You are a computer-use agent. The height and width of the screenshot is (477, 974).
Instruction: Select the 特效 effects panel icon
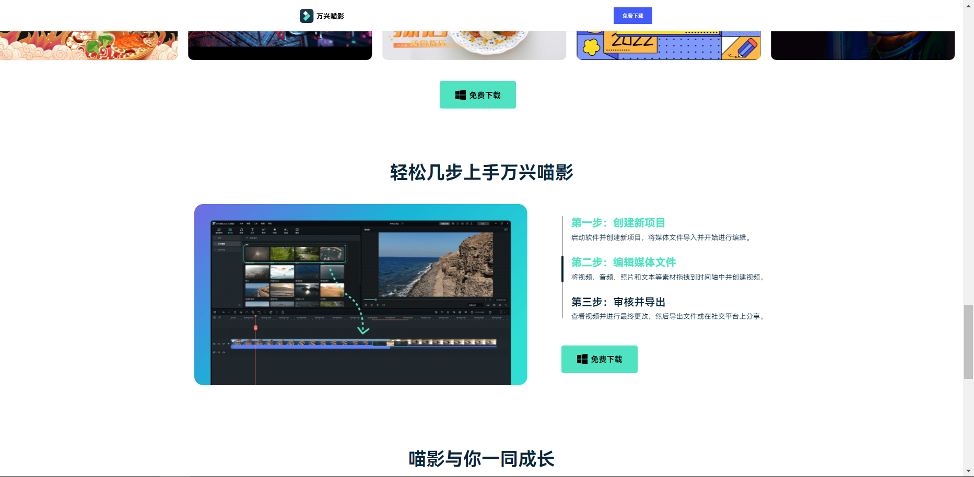pos(275,230)
